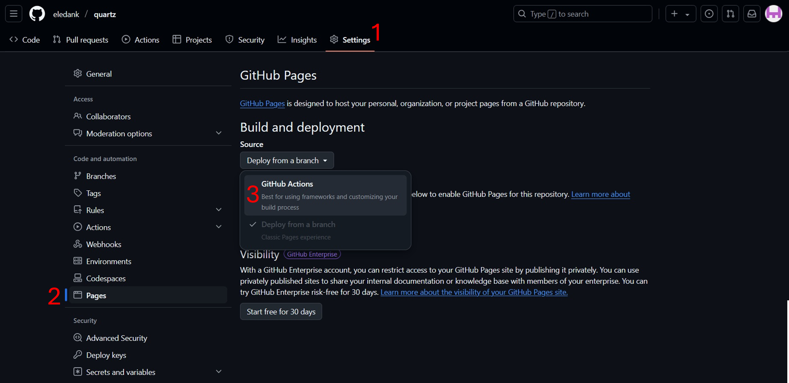The height and width of the screenshot is (383, 789).
Task: Click the Branches sidebar icon
Action: pos(78,176)
